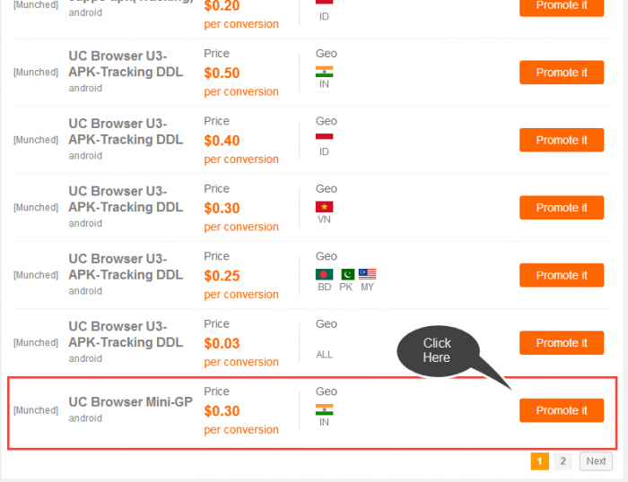The width and height of the screenshot is (628, 482).
Task: Open UC Browser U3 offer priced $0.30
Action: [x=126, y=199]
